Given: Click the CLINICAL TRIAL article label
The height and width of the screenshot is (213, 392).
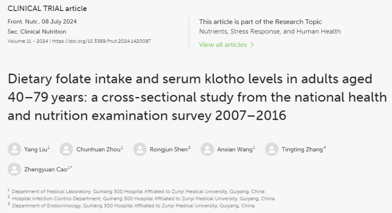Looking at the screenshot, I should pyautogui.click(x=47, y=8).
